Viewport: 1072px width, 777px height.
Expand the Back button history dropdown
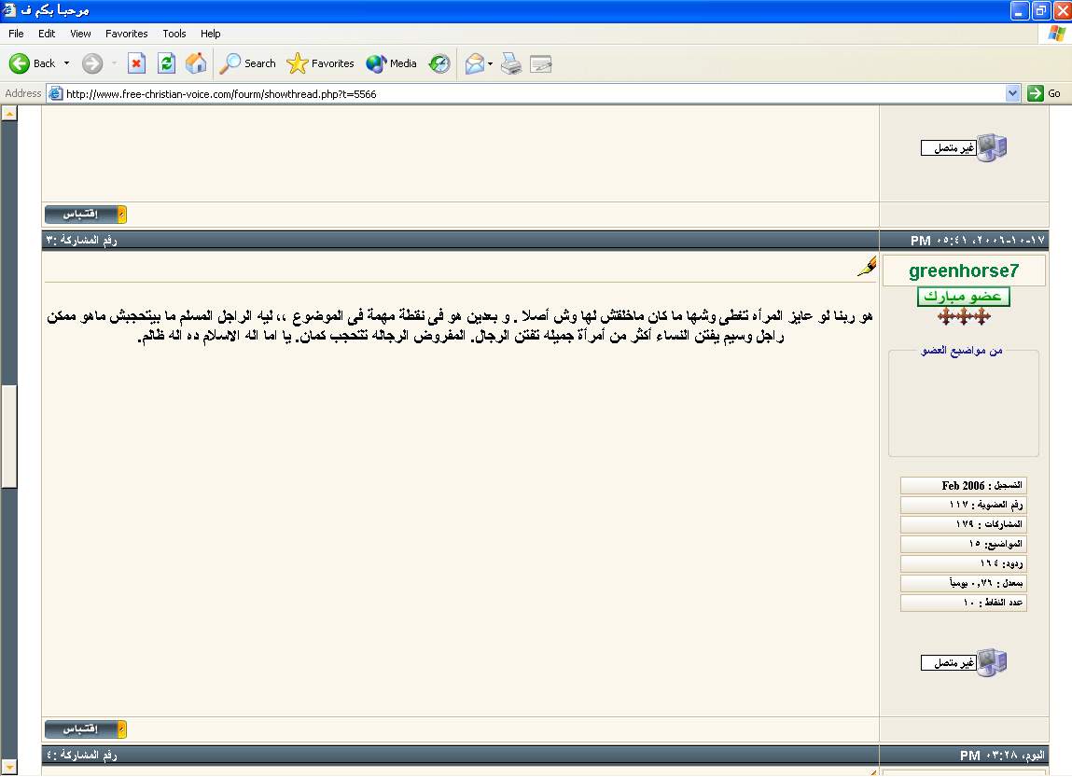tap(66, 63)
